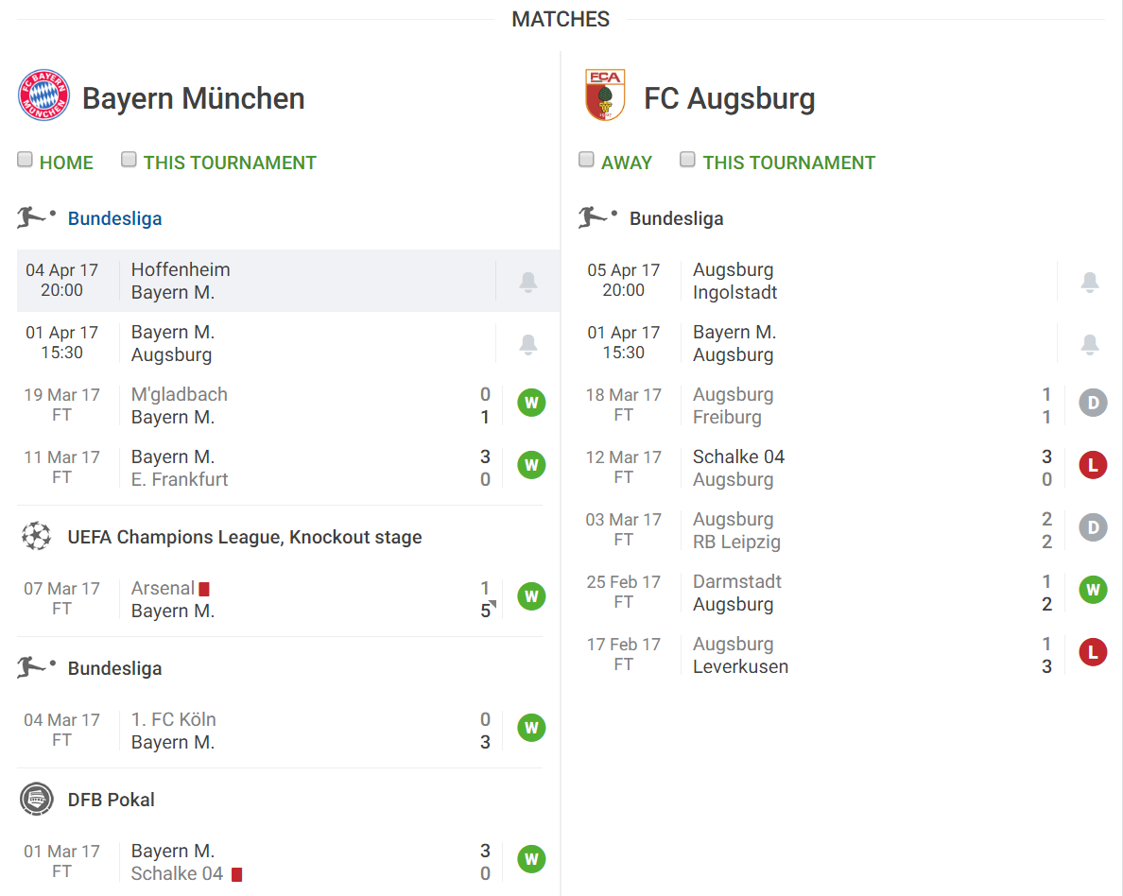Click the DFB Pokal competition icon
Viewport: 1123px width, 896px height.
(37, 799)
